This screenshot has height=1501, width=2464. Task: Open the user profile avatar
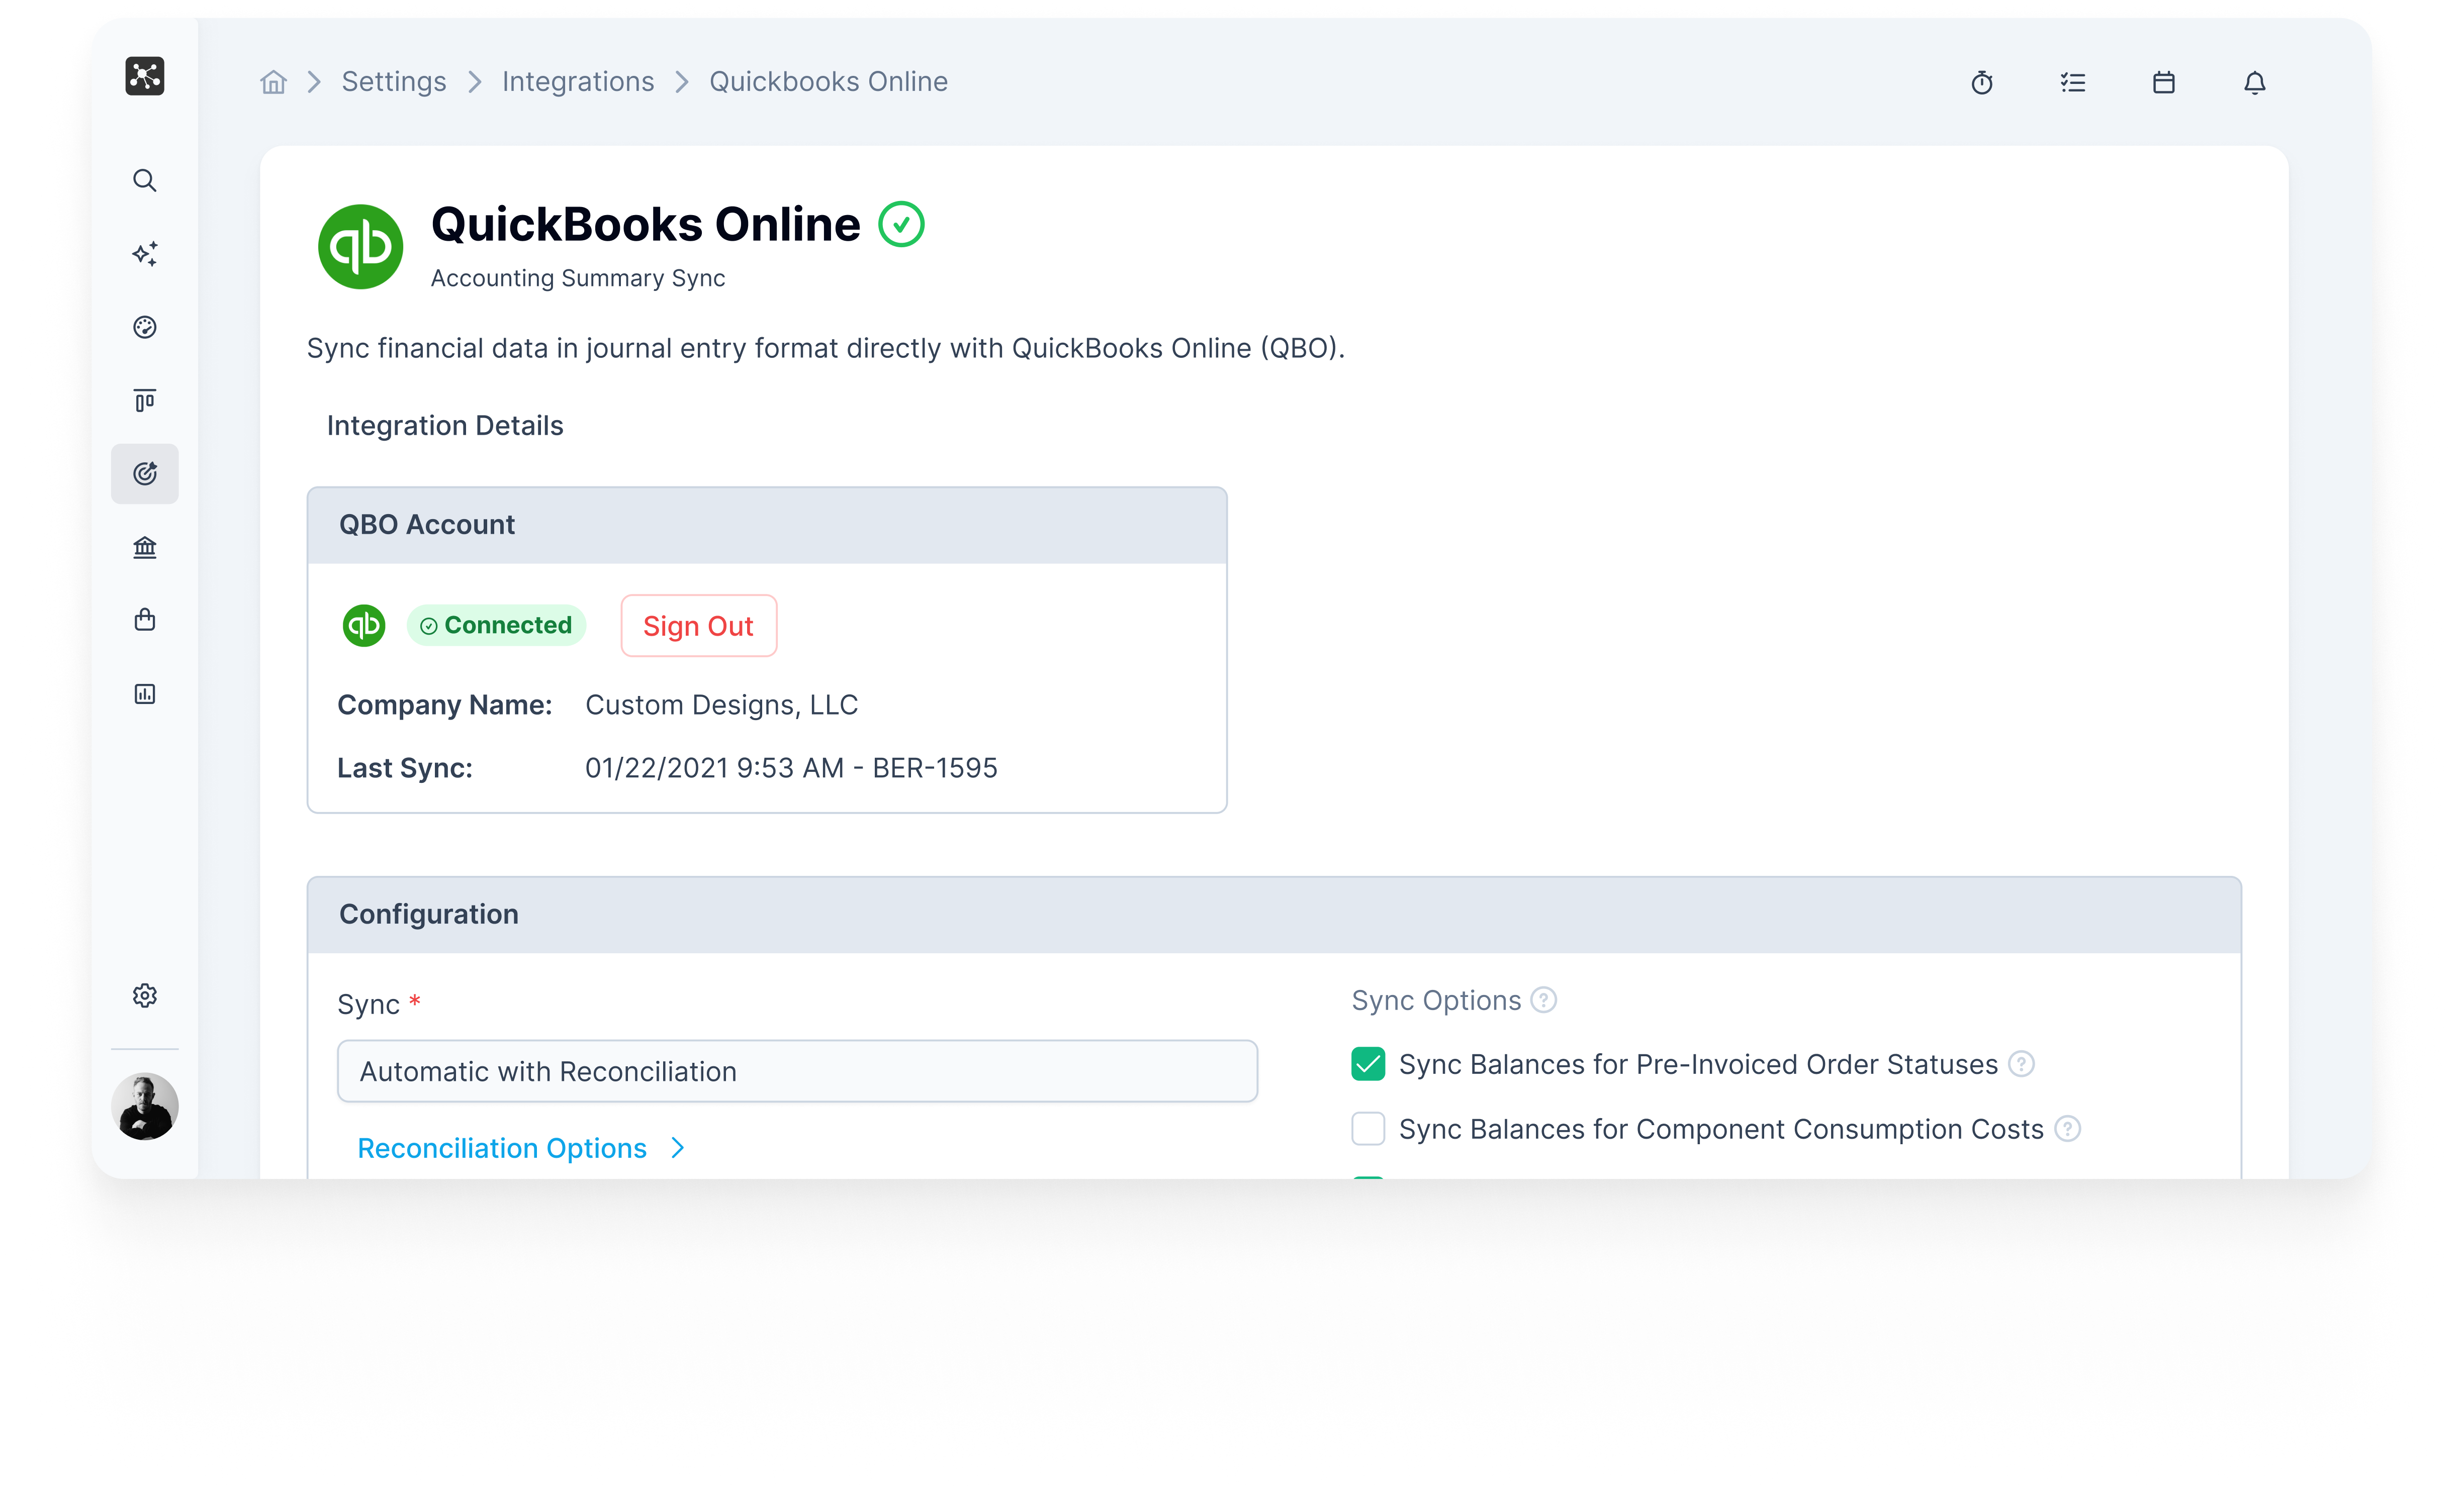tap(145, 1106)
